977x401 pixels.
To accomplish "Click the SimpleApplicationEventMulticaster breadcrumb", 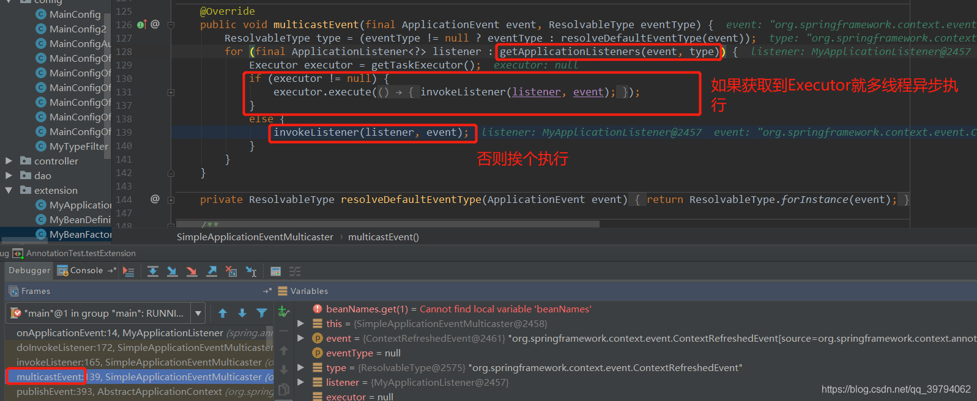I will 255,237.
